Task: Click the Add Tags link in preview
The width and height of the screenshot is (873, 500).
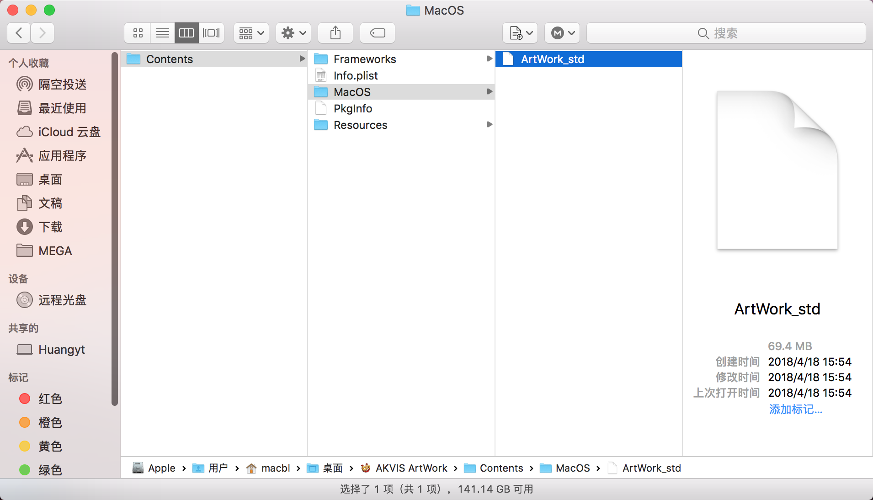Action: pos(795,410)
